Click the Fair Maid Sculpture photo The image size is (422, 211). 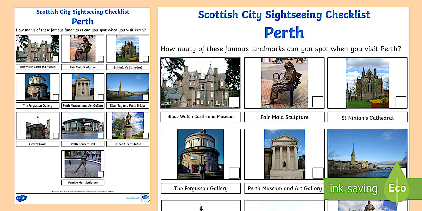(284, 82)
